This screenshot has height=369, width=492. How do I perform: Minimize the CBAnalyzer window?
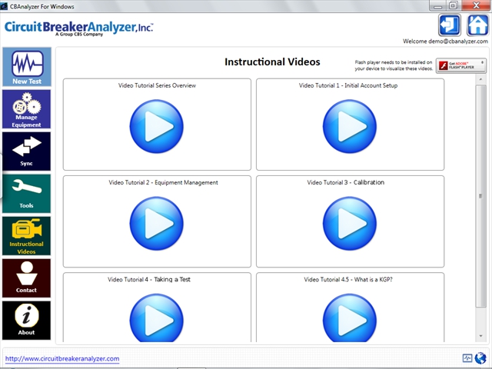tap(437, 5)
